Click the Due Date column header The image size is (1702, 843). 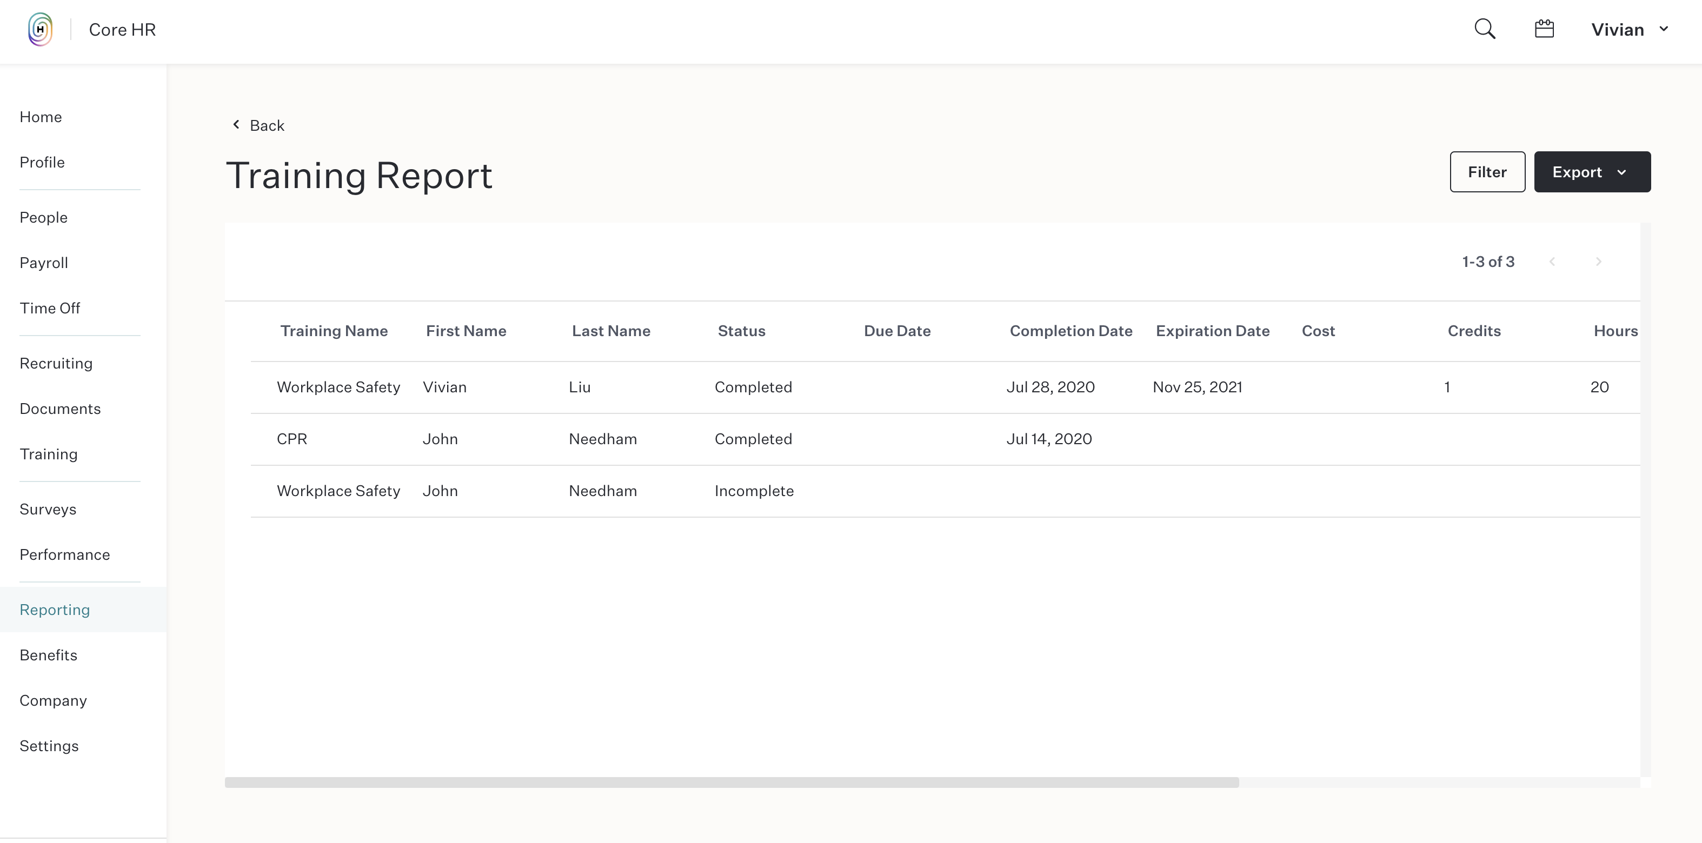(897, 331)
